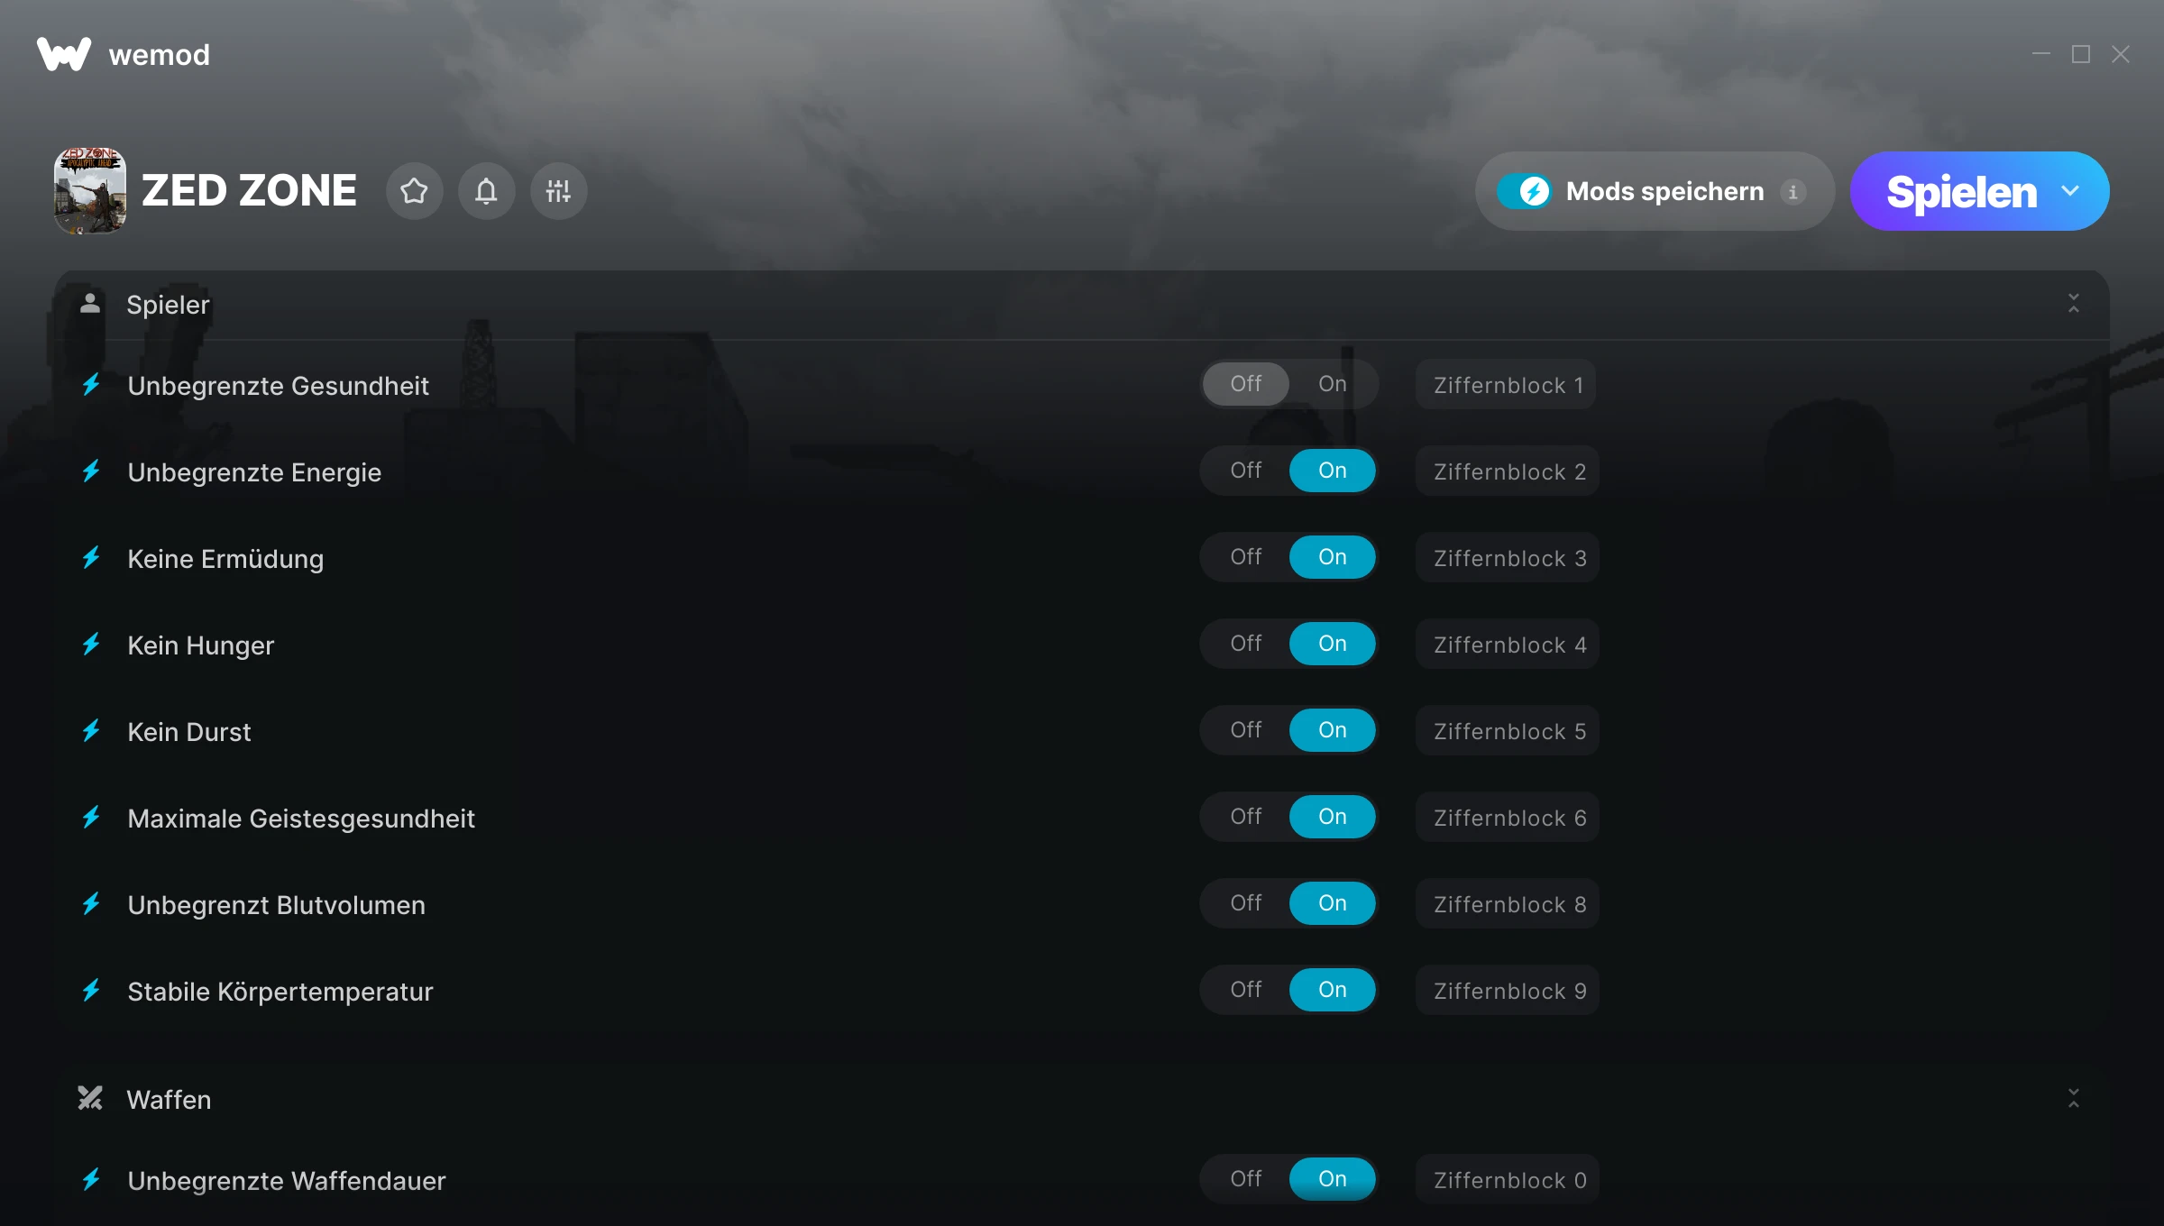
Task: Click the WeMod logo icon
Action: (x=64, y=54)
